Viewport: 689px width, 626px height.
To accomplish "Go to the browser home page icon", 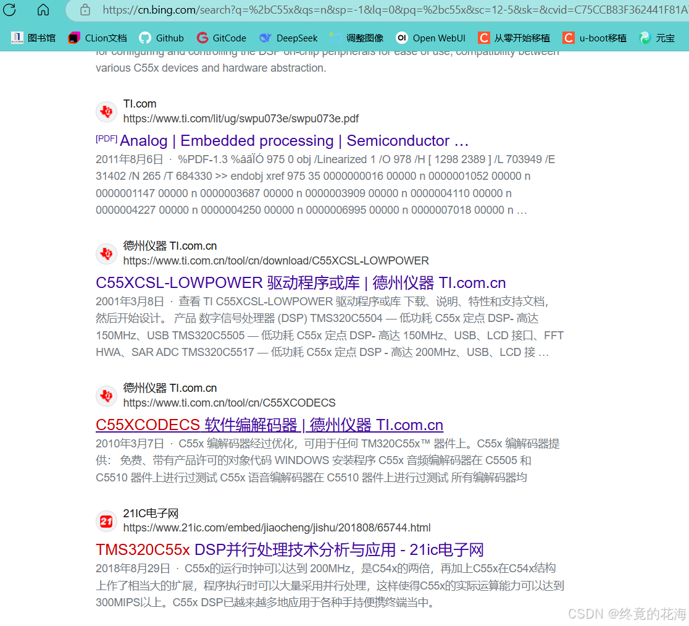I will [x=43, y=10].
